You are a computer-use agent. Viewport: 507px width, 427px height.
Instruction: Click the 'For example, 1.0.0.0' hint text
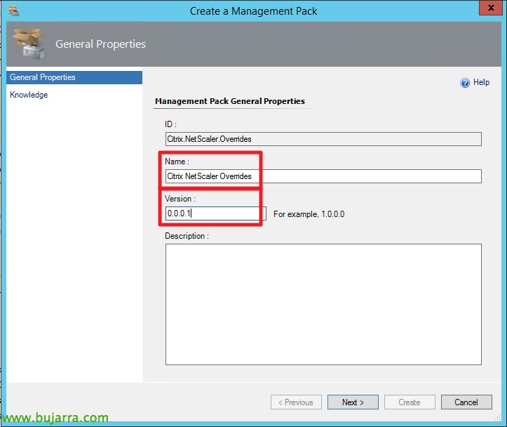[309, 214]
